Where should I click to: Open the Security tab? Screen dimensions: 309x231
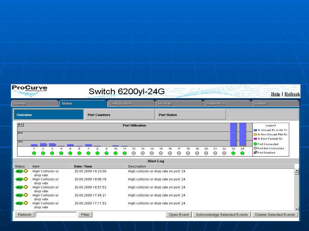coord(179,104)
